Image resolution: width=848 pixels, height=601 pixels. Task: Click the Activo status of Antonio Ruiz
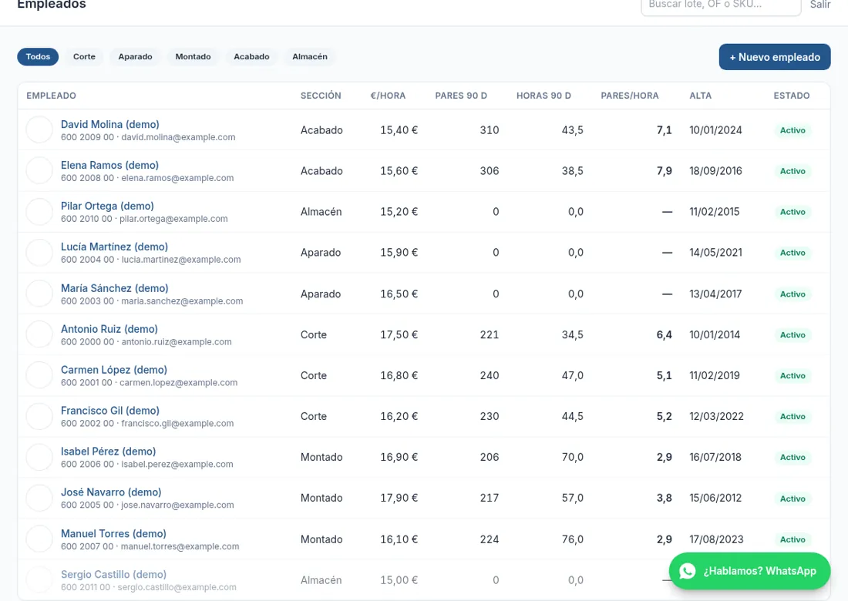tap(792, 335)
